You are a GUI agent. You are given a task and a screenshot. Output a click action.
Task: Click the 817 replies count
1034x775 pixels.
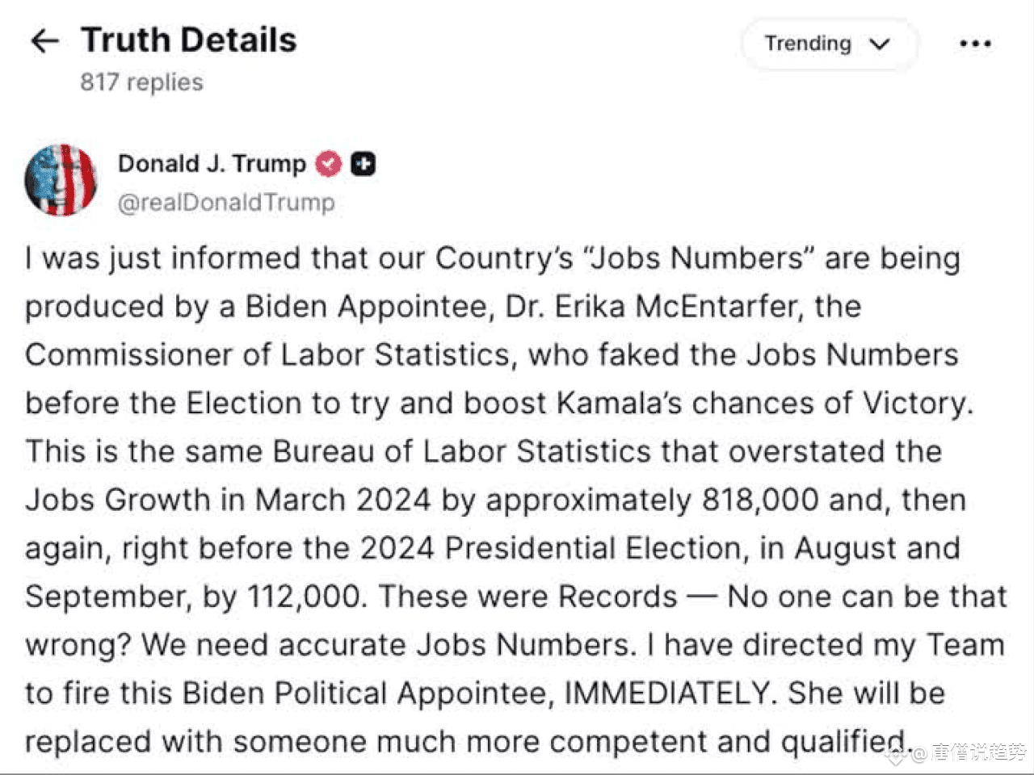click(141, 82)
